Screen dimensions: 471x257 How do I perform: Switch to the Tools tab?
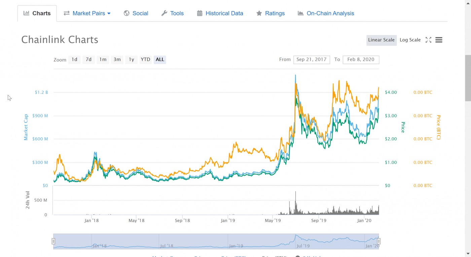(172, 13)
